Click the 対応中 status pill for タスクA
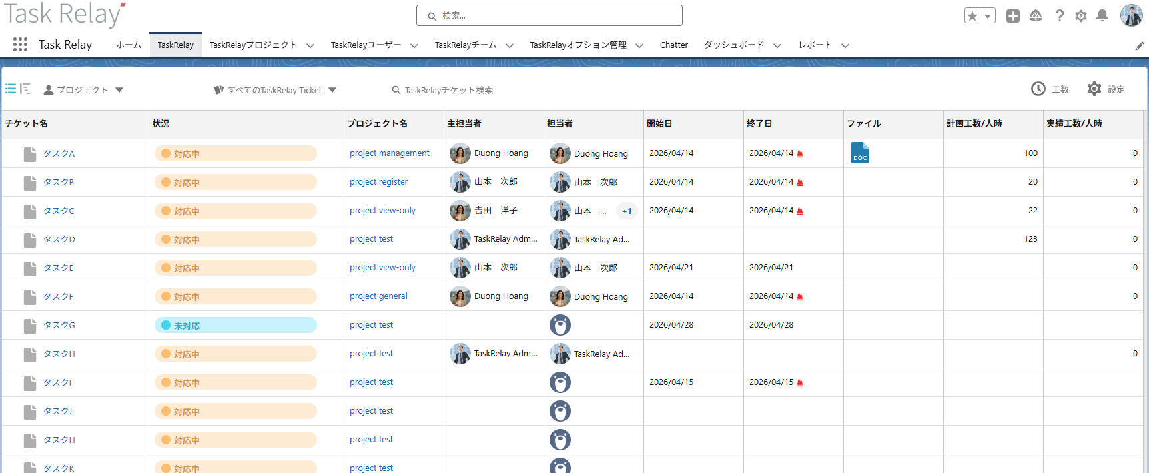This screenshot has height=473, width=1149. 236,153
